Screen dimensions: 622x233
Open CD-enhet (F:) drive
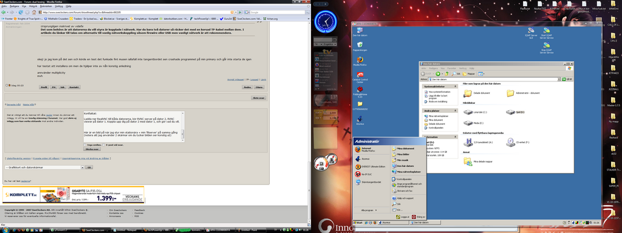click(x=518, y=141)
